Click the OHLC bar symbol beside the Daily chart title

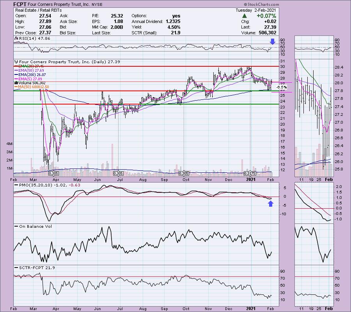pos(16,62)
